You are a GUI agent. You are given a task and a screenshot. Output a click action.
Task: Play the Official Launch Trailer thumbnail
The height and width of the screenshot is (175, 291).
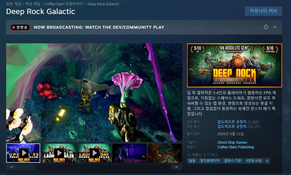pyautogui.click(x=59, y=153)
